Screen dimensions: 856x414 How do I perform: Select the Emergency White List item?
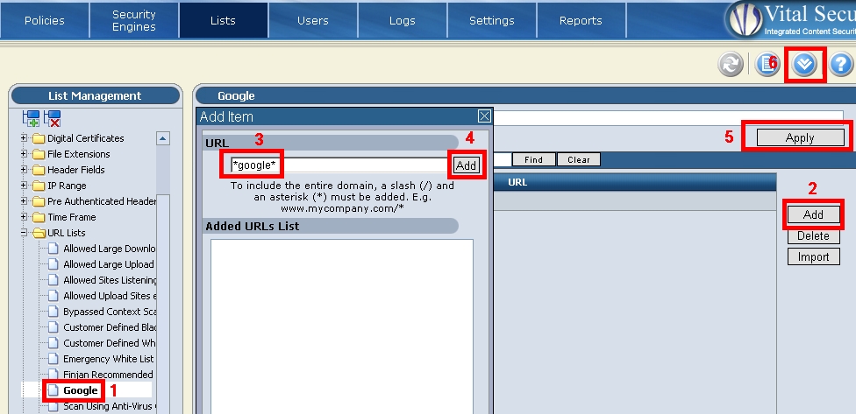point(108,359)
